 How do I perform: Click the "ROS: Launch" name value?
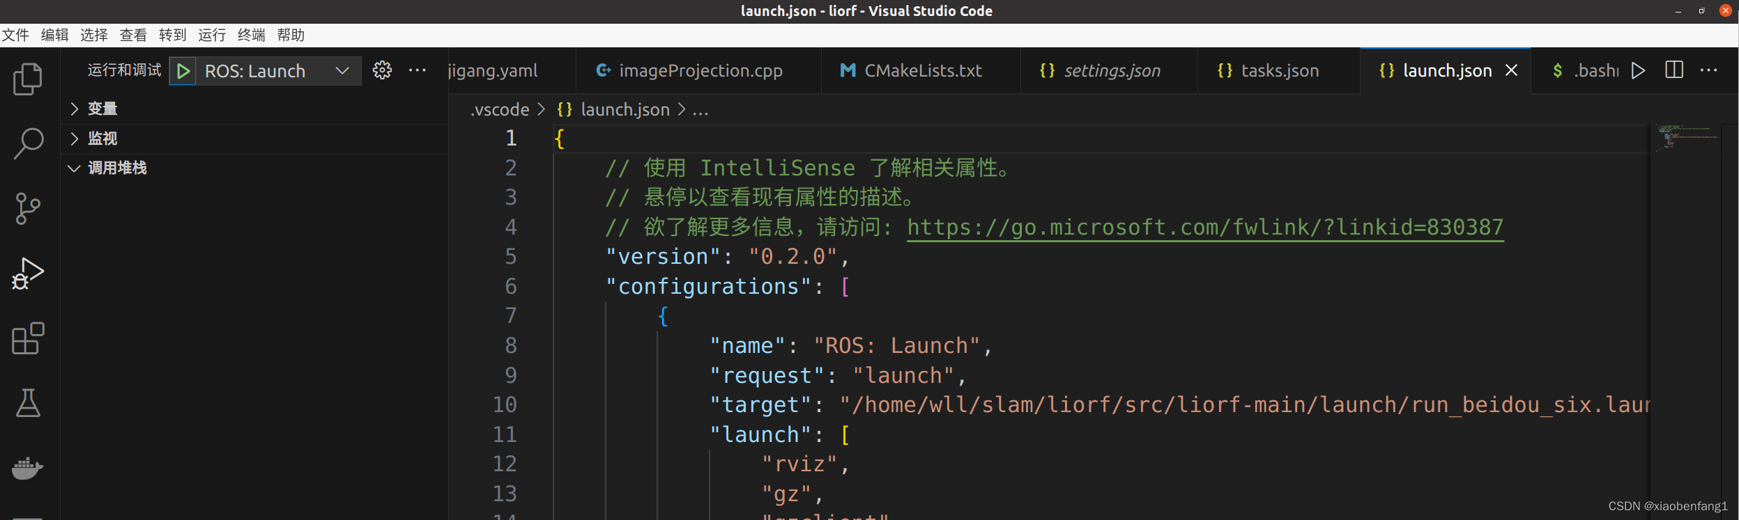pyautogui.click(x=897, y=346)
